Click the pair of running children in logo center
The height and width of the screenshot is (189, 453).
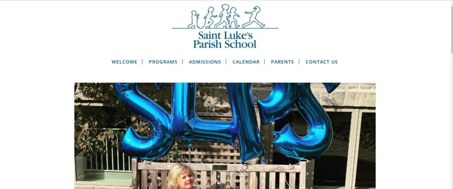(x=228, y=16)
